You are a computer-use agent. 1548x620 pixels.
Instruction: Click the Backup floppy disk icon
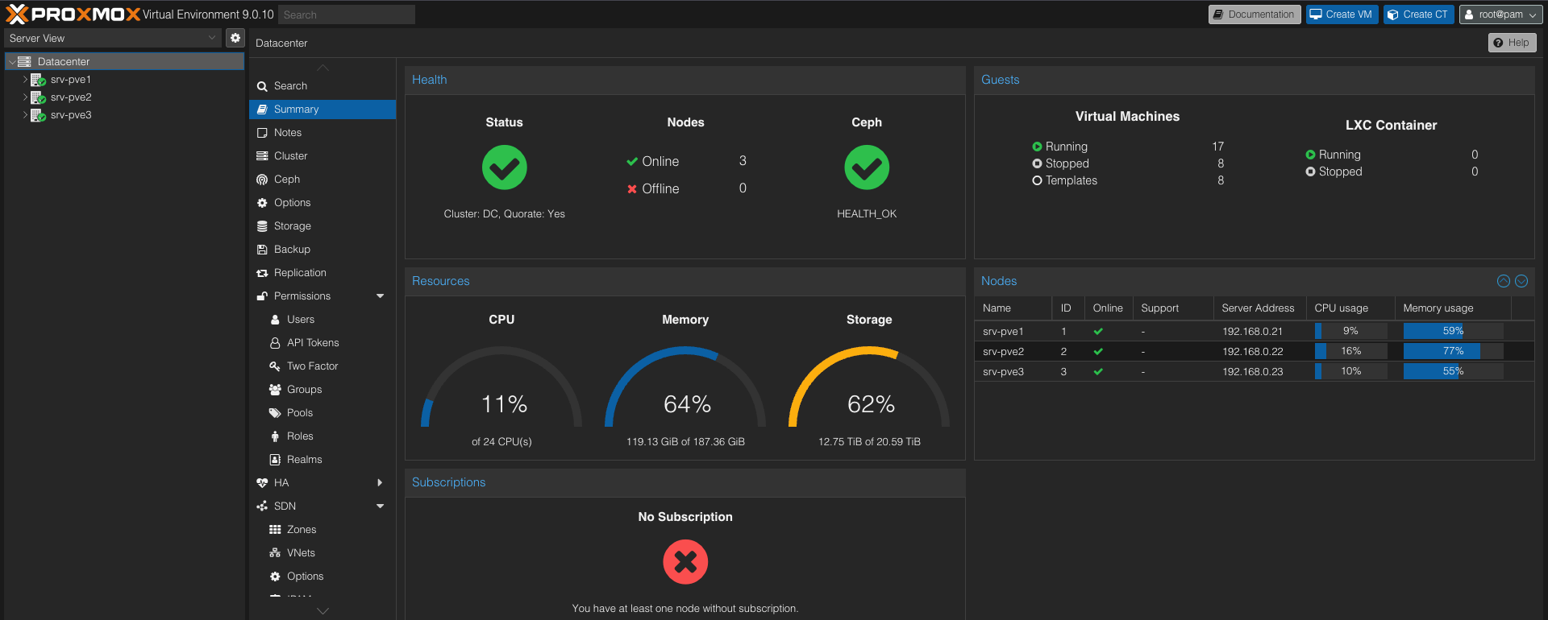coord(262,250)
